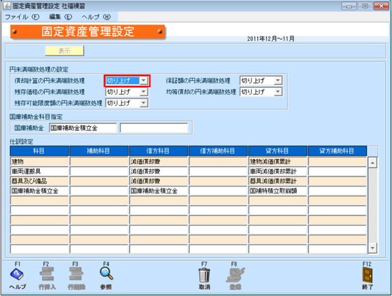Click the table scrollbar up arrow
The height and width of the screenshot is (296, 392).
pyautogui.click(x=372, y=163)
